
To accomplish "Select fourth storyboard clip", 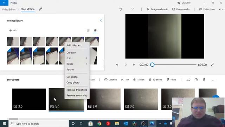I will pos(141,99).
